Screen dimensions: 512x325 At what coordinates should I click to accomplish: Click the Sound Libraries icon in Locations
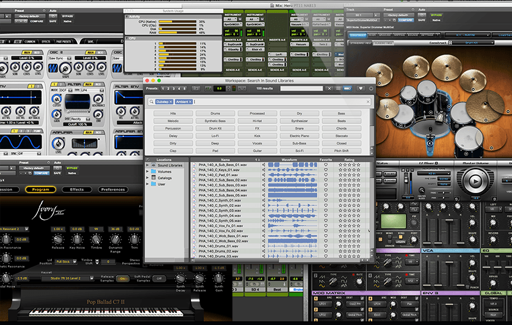click(153, 165)
